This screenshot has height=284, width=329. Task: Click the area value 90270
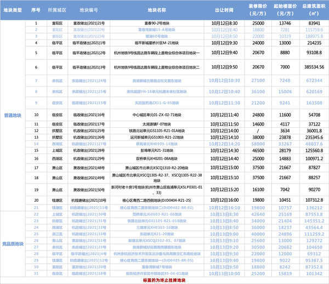click(314, 190)
